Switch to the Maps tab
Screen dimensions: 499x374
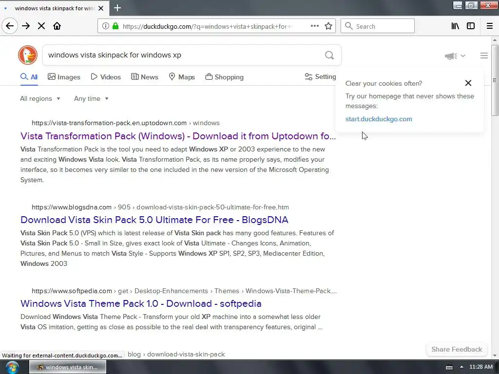pos(182,77)
